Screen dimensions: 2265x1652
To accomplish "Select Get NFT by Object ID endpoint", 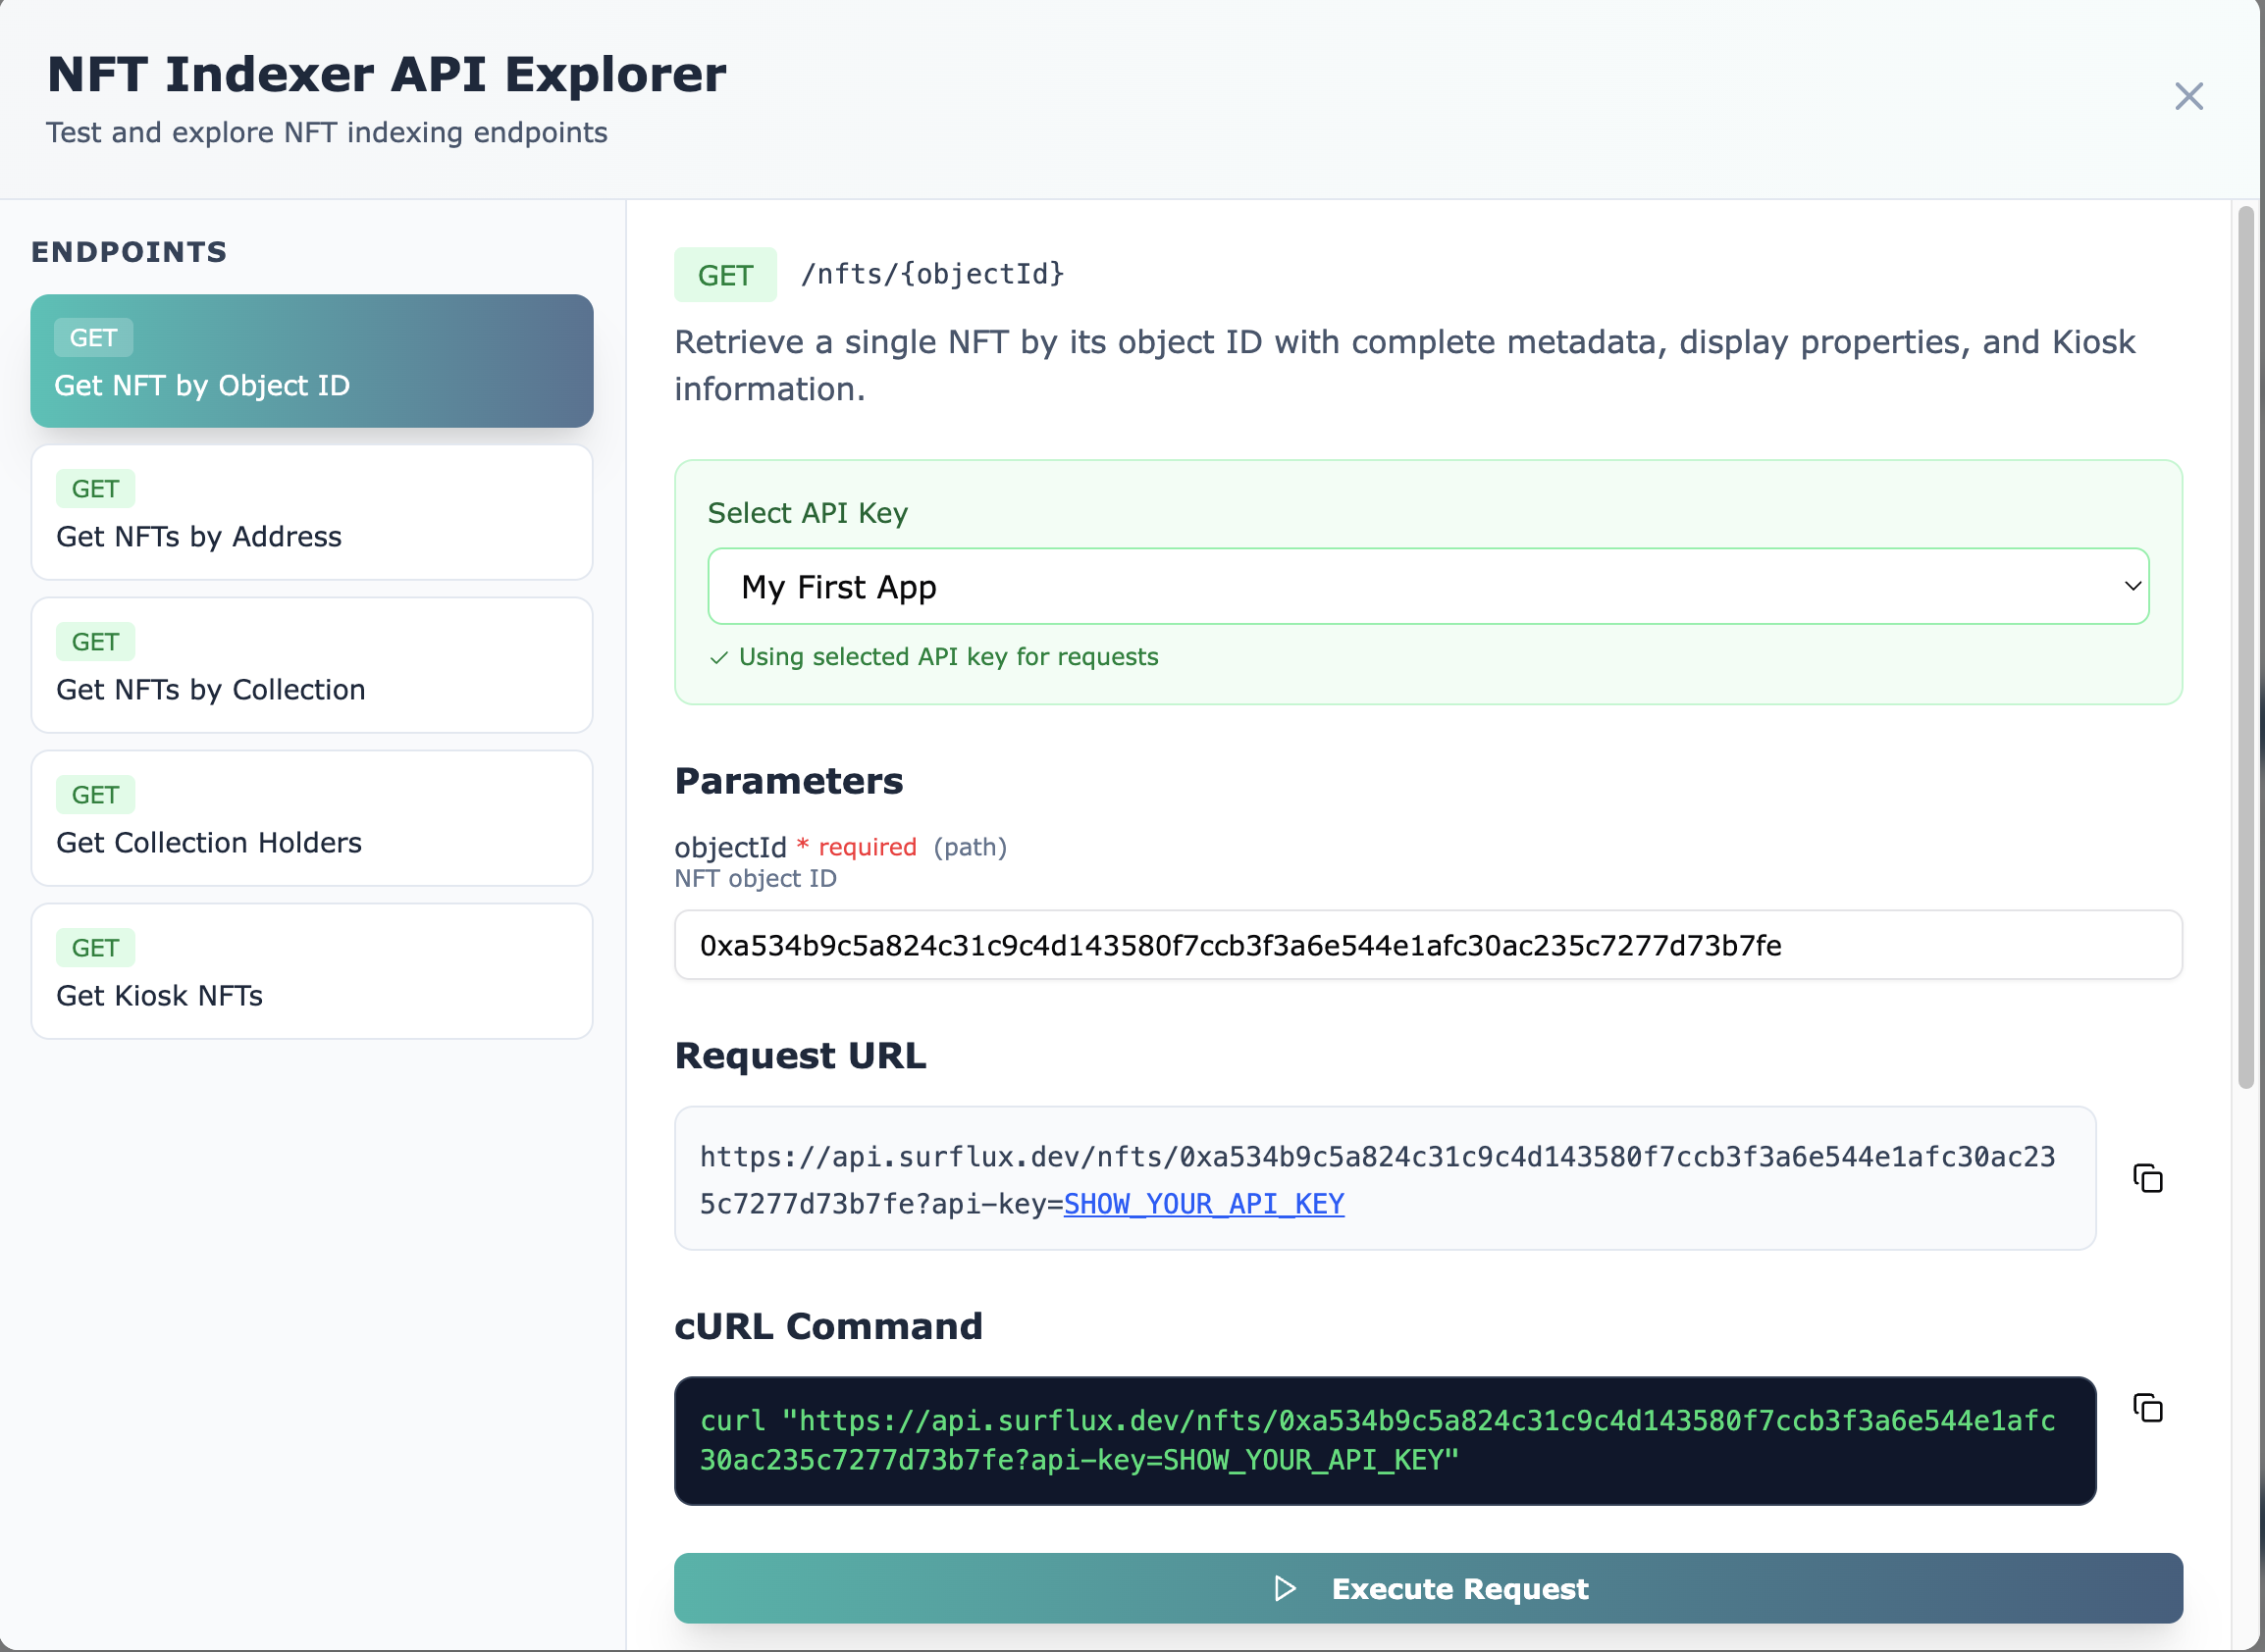I will (x=311, y=361).
